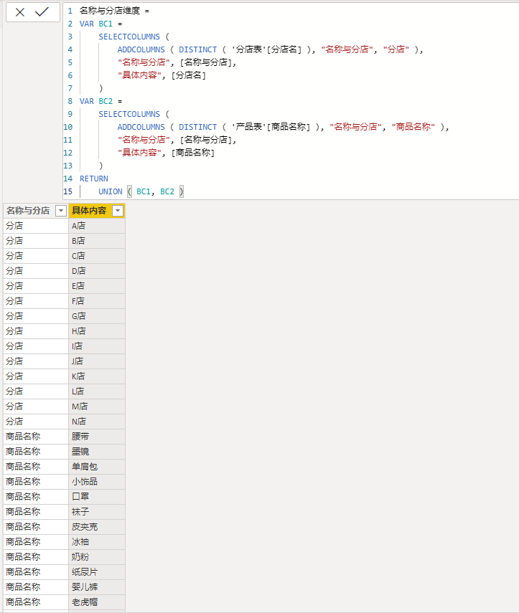
Task: Click ADDCOLUMNS on line 4
Action: point(141,49)
